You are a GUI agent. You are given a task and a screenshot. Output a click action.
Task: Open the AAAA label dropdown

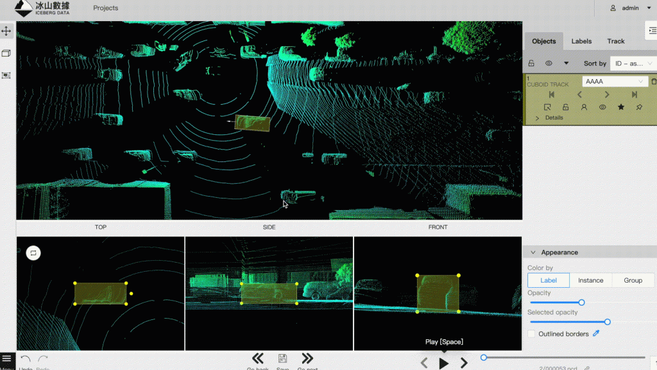[615, 82]
